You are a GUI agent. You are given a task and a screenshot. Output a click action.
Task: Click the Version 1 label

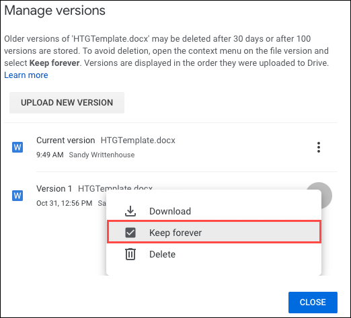54,189
